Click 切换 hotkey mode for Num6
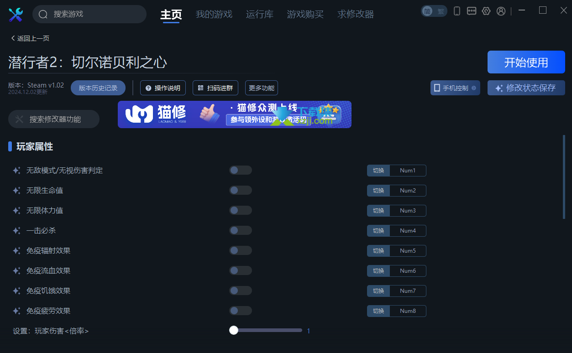The image size is (572, 353). coord(378,271)
